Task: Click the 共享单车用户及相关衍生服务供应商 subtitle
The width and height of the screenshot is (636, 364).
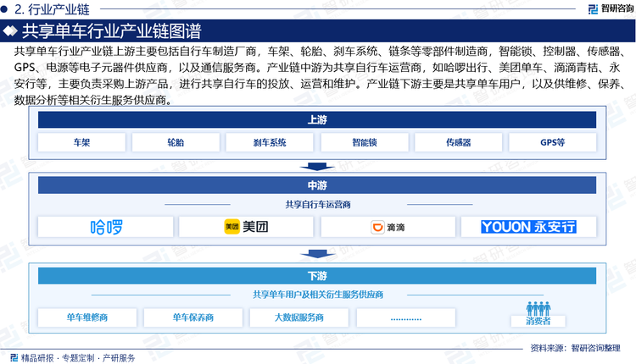Action: point(318,295)
